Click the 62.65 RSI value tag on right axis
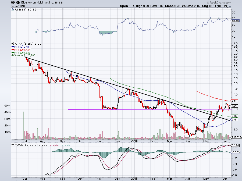The width and height of the screenshot is (242, 181). tap(236, 21)
